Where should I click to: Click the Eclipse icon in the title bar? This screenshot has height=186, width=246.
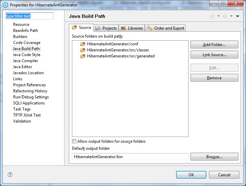click(5, 5)
